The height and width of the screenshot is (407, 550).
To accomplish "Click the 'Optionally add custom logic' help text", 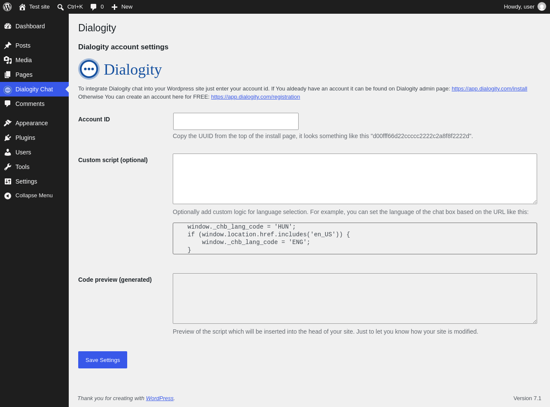I will pos(351,212).
